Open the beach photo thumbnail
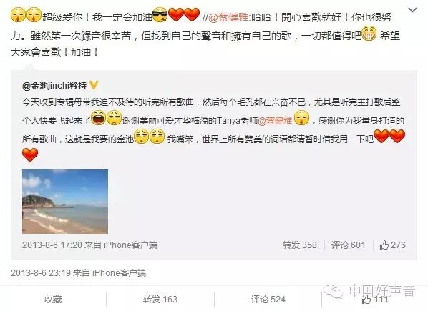428x311 pixels. tap(65, 202)
